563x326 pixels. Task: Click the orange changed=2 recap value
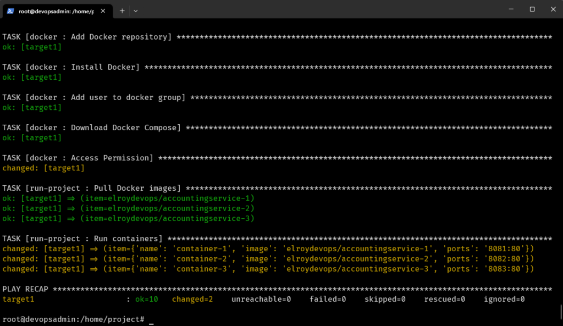tap(192, 299)
